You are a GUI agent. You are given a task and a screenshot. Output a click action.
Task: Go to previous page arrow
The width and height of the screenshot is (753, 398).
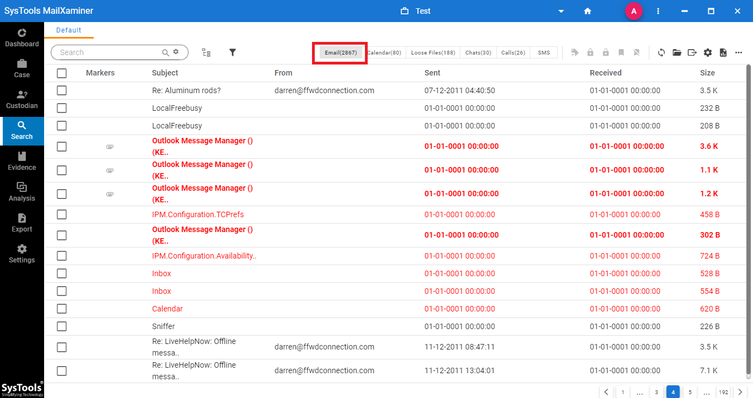(x=606, y=392)
